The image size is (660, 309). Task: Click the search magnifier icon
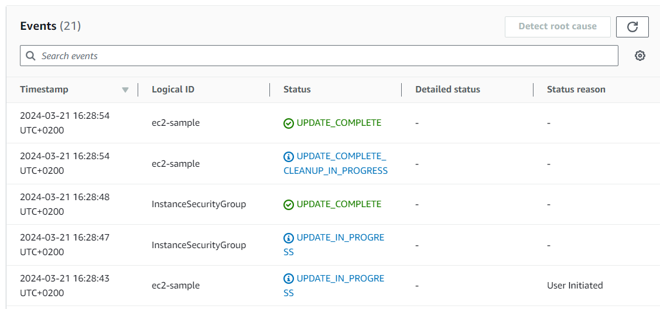coord(30,56)
